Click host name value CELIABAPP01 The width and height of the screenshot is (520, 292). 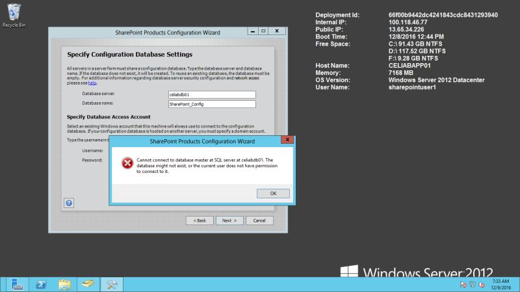(x=409, y=66)
